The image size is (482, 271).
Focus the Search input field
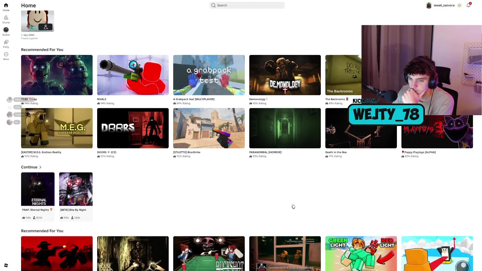247,5
